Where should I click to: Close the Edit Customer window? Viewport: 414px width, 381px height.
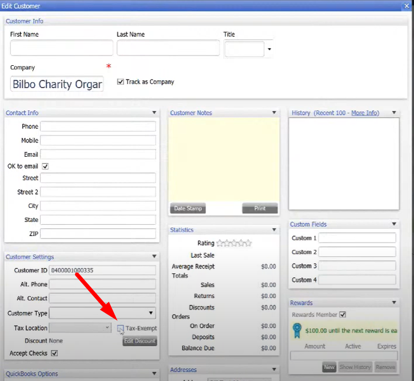(x=407, y=6)
